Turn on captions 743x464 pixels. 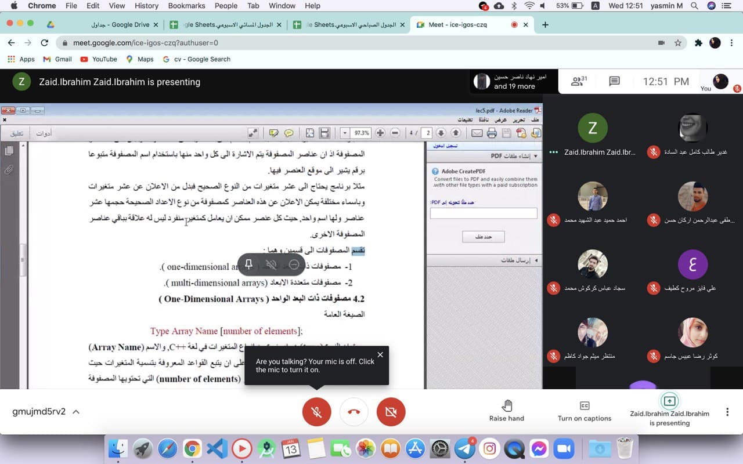coord(584,411)
